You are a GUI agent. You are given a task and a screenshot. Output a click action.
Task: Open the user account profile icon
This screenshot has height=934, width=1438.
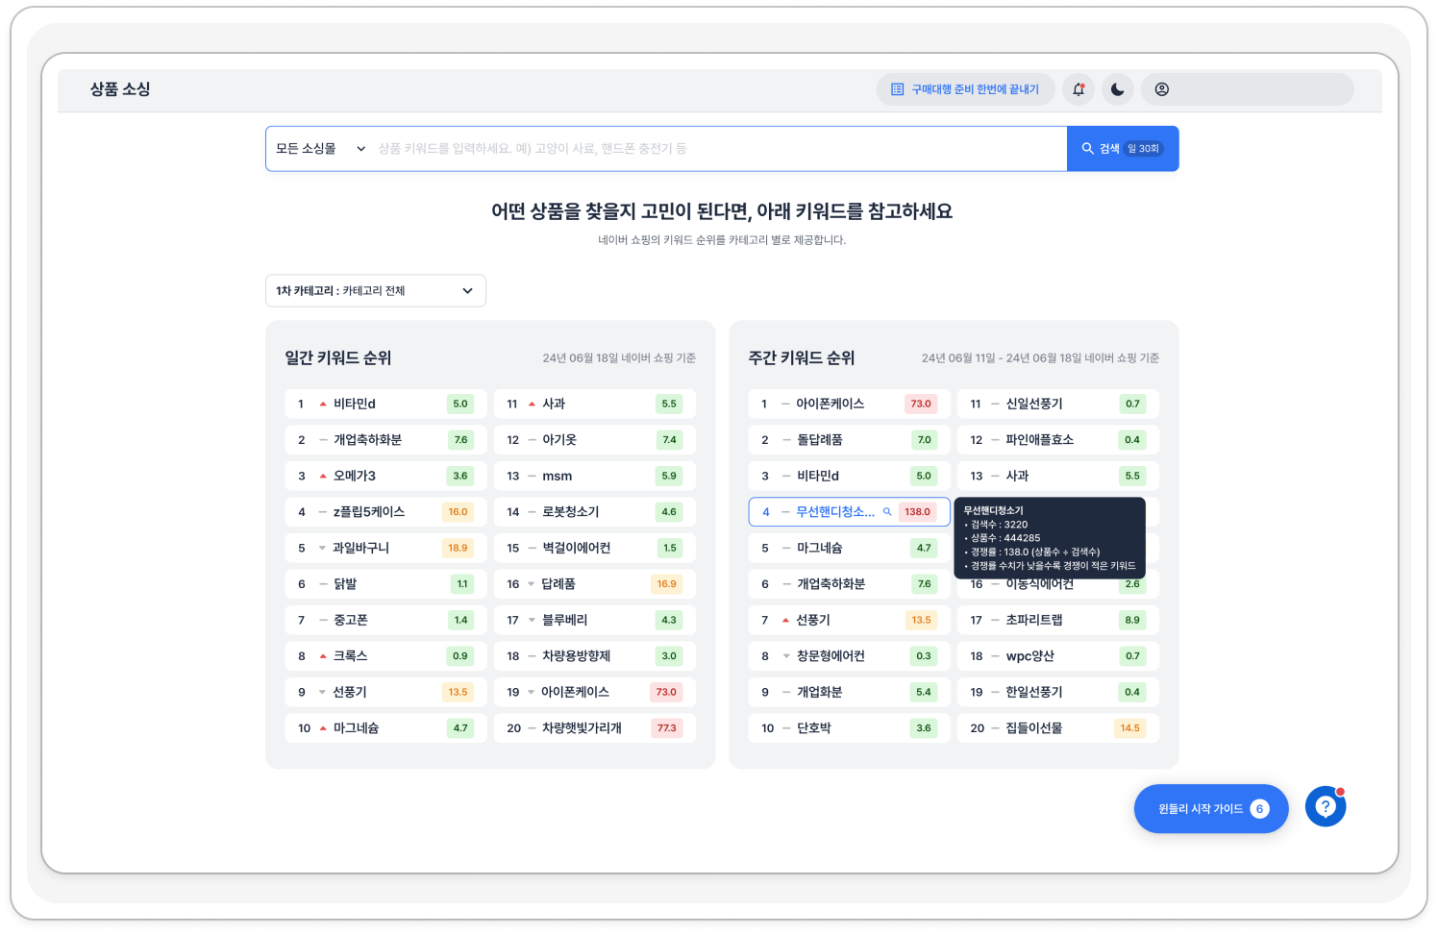coord(1162,89)
